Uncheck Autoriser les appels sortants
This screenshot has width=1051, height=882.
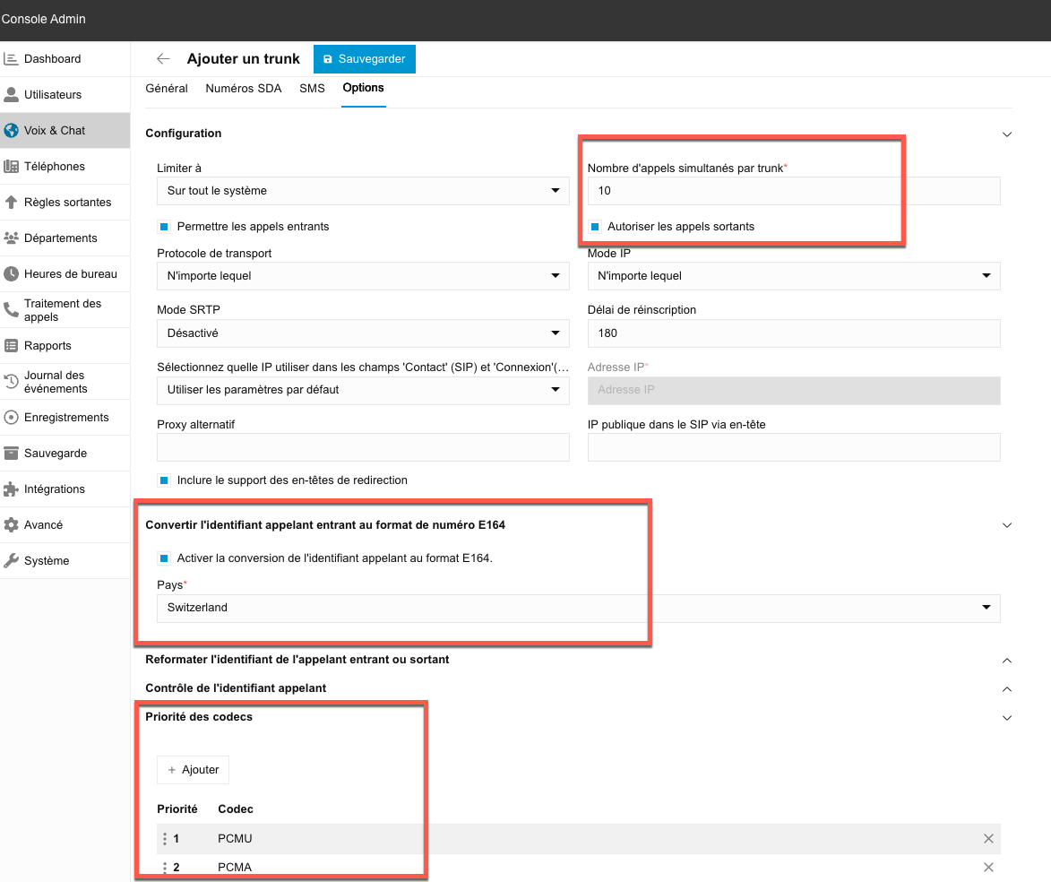point(595,227)
